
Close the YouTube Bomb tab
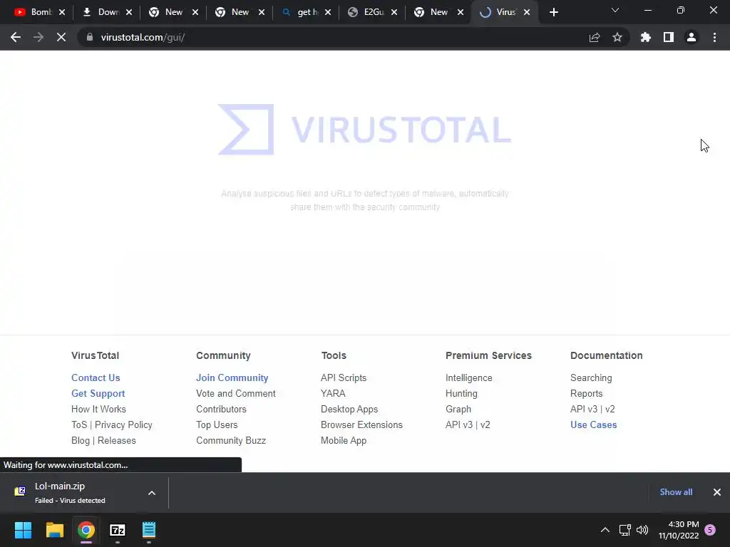pos(62,12)
